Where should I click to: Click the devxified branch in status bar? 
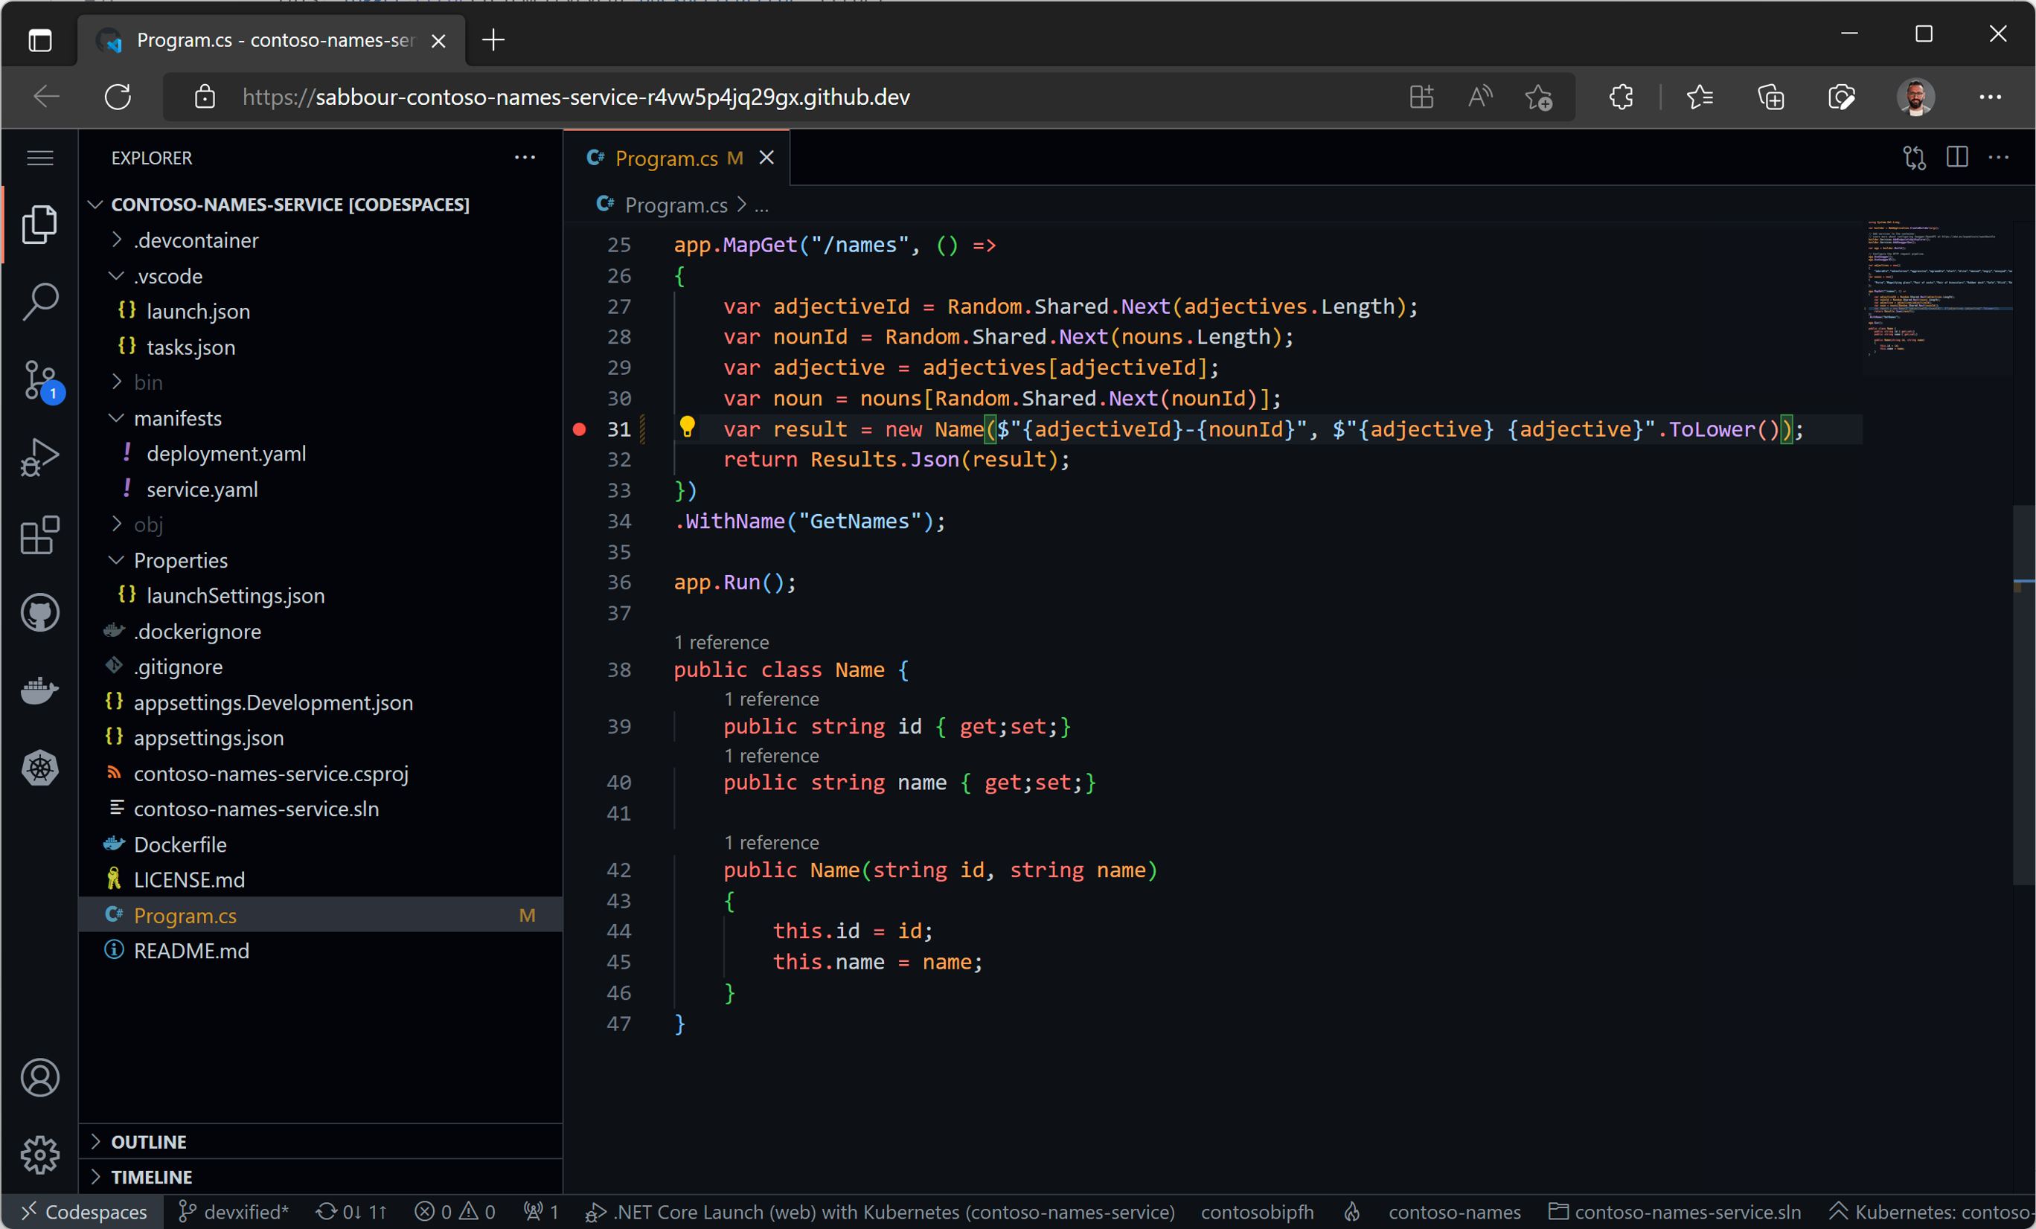point(234,1212)
